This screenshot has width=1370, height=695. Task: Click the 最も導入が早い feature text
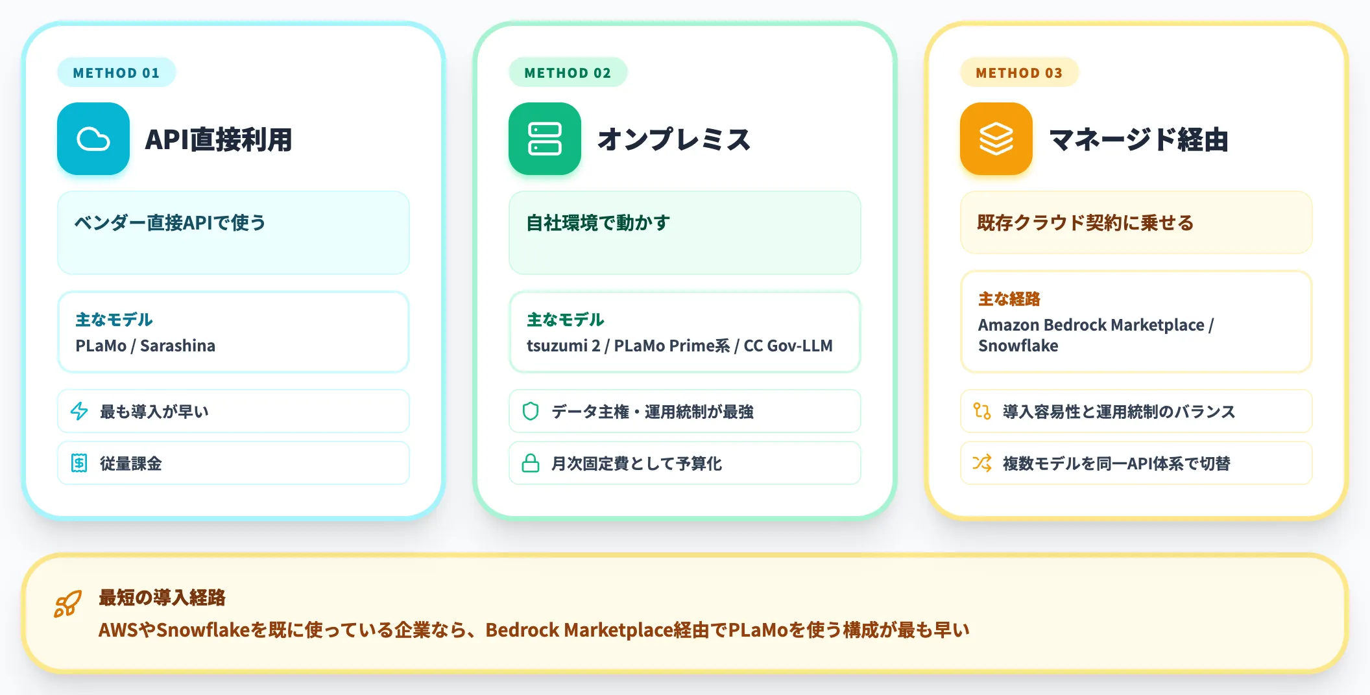tap(154, 412)
